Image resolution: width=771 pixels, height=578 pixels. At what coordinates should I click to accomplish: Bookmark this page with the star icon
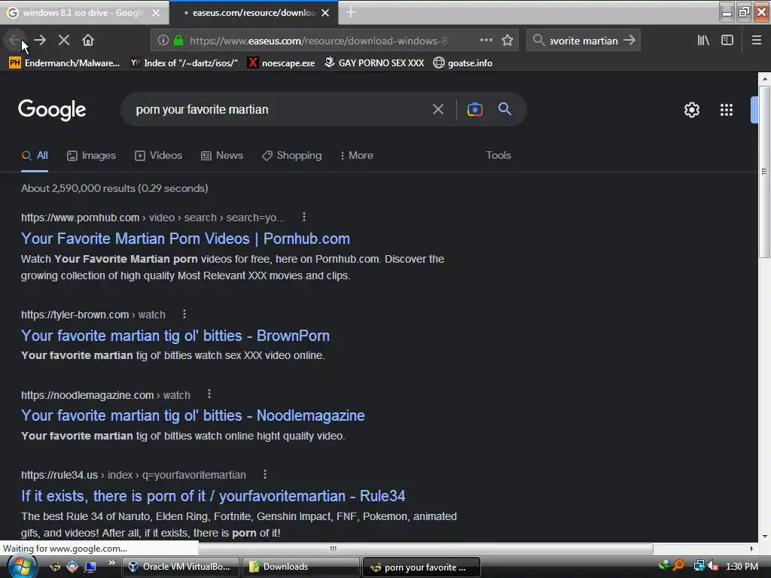point(507,41)
